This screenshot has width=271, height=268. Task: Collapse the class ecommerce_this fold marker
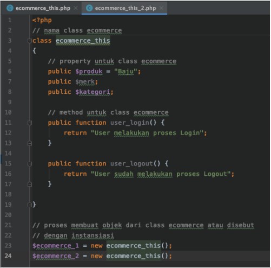pos(30,41)
